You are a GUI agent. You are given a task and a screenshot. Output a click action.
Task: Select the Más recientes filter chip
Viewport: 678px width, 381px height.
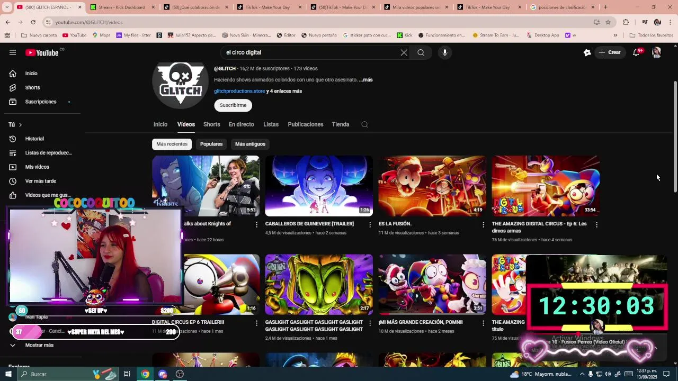coord(172,144)
